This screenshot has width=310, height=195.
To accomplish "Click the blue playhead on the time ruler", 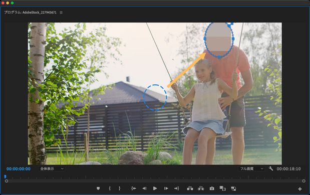I will click(6, 177).
